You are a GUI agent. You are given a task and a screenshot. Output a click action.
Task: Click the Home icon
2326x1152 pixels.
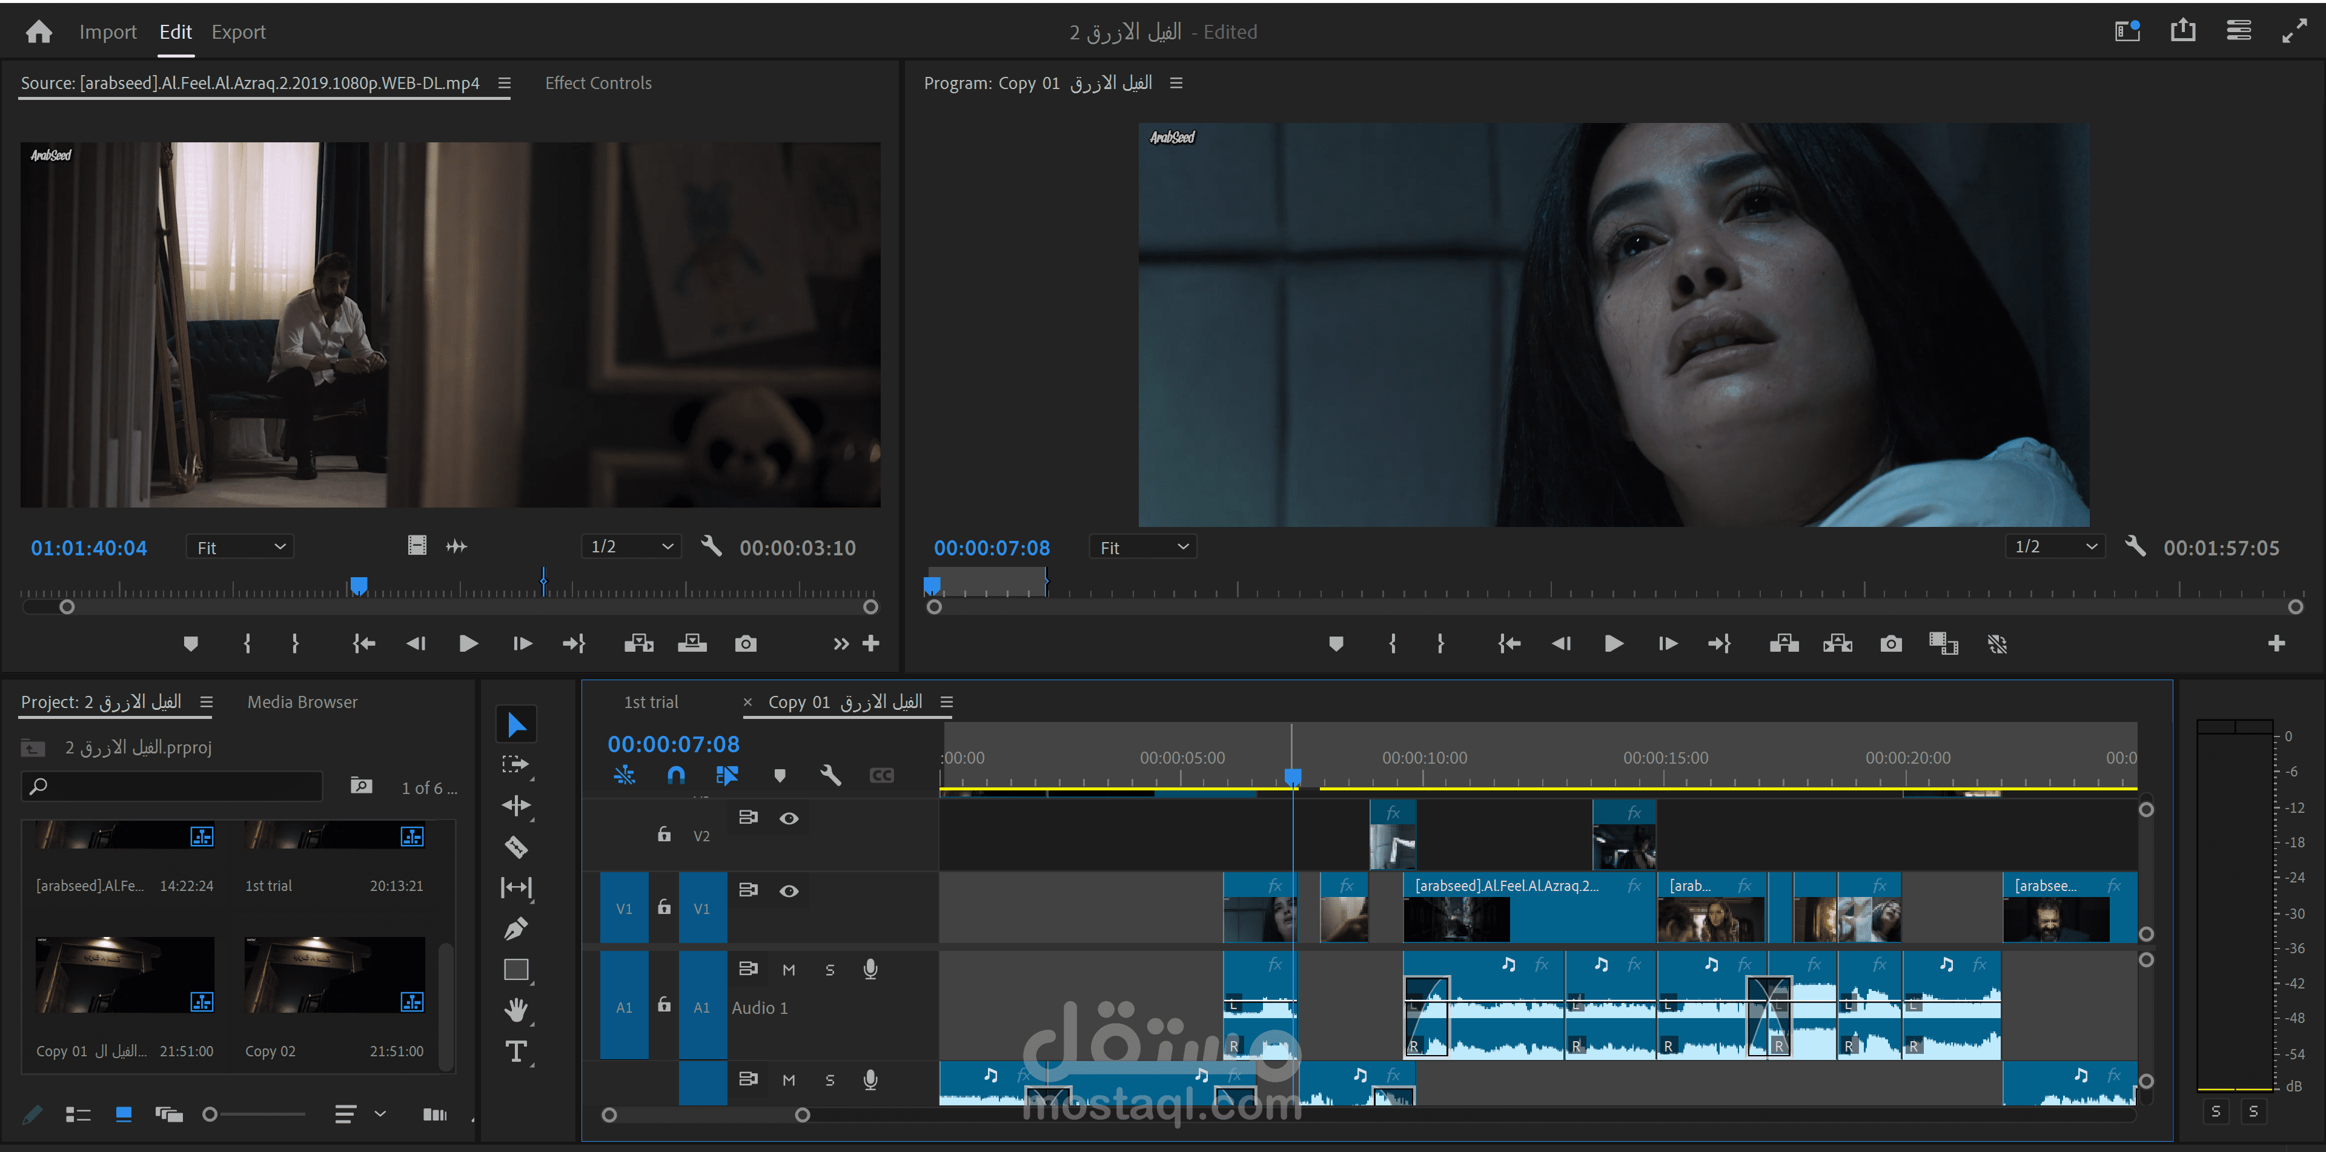[39, 33]
